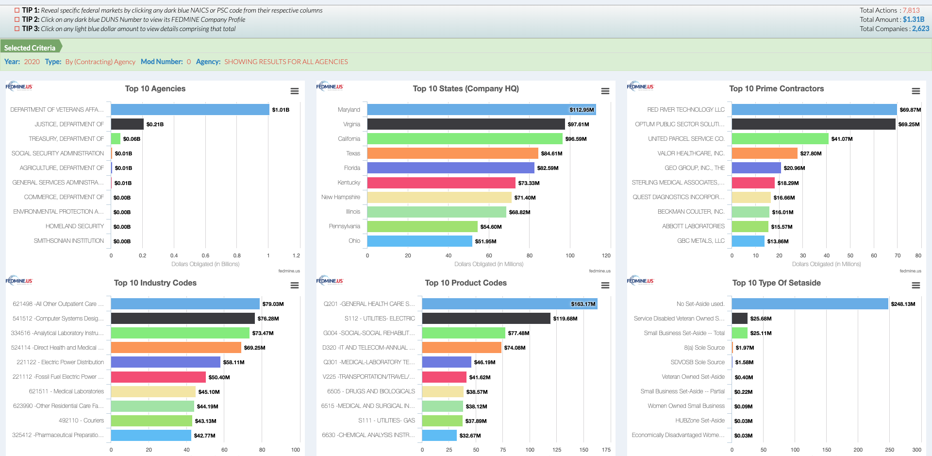Viewport: 932px width, 456px height.
Task: Click the GBC Metals $13.86M bar
Action: coord(748,241)
